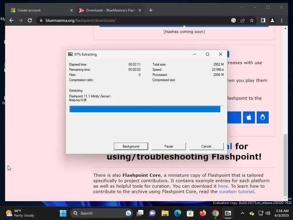The width and height of the screenshot is (293, 220).
Task: Close the Create account tab
Action: click(71, 10)
